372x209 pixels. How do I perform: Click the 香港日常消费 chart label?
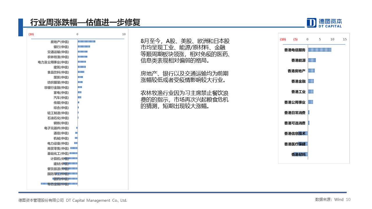pos(295,113)
